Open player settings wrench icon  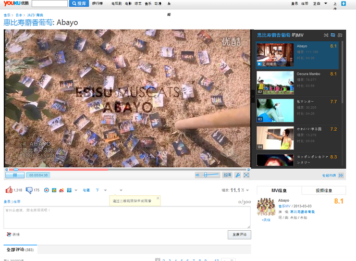point(238,175)
